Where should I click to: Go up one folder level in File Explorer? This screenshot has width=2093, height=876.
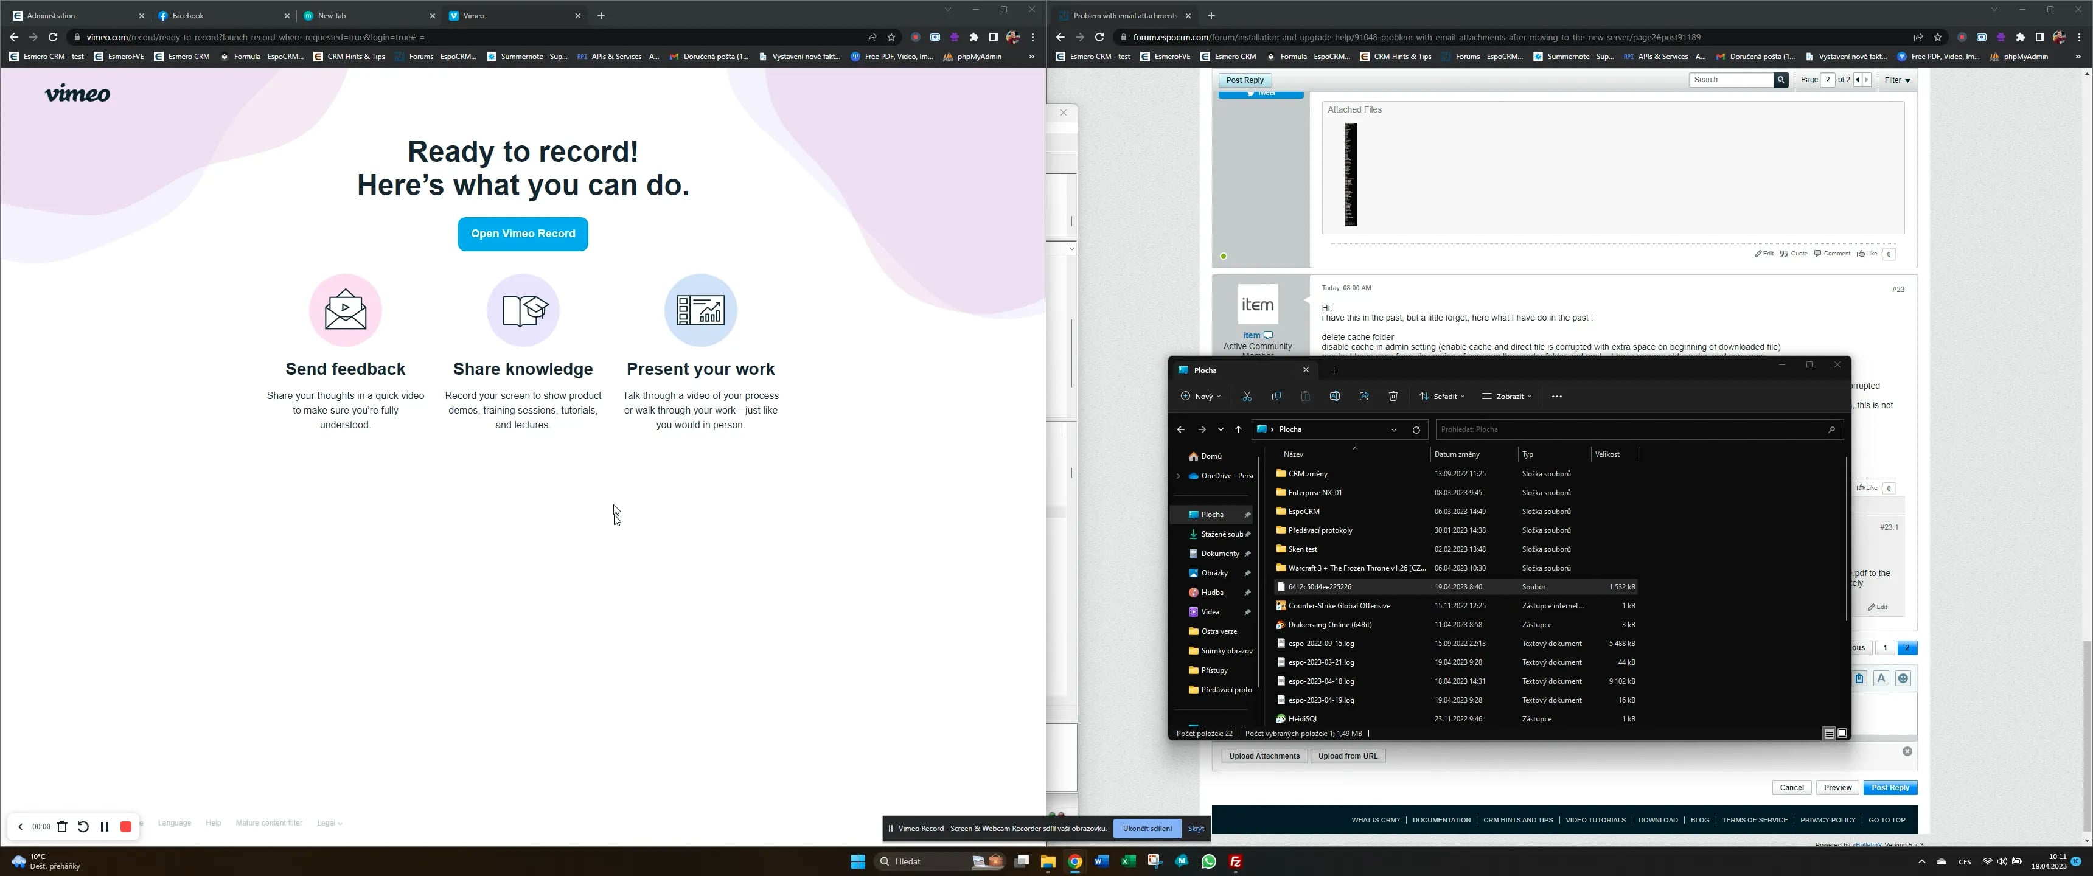[x=1238, y=429]
